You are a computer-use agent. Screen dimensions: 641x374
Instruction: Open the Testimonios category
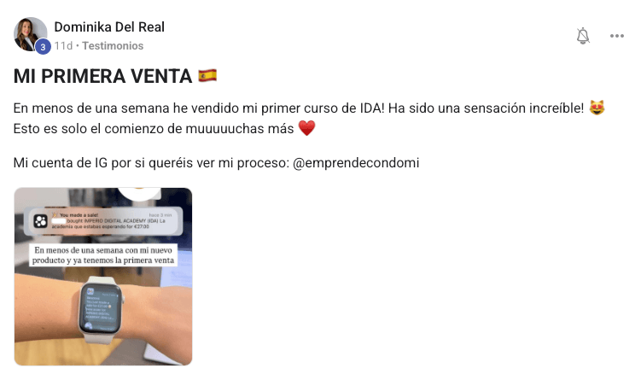(x=113, y=46)
